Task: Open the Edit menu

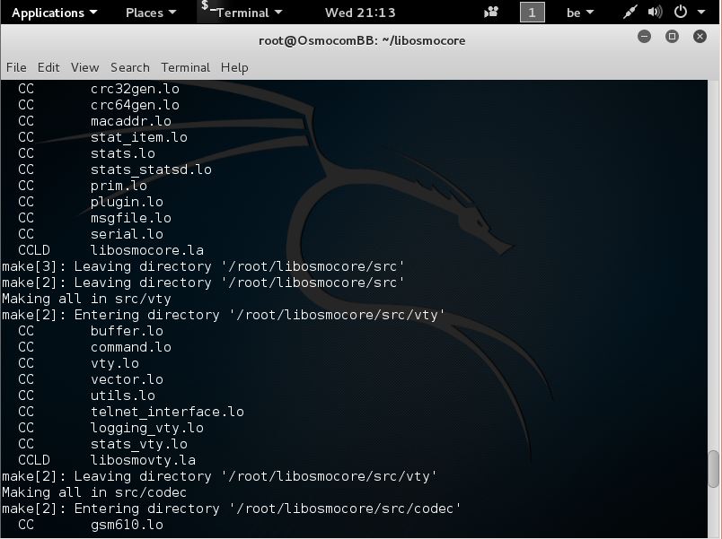Action: point(48,67)
